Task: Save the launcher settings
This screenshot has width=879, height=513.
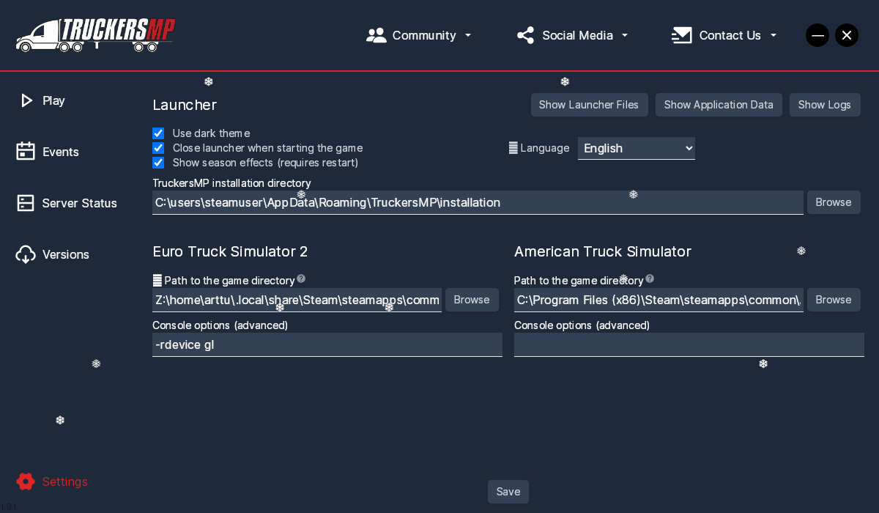Action: pos(508,492)
